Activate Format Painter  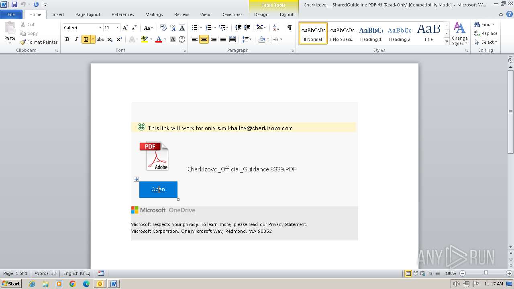pos(39,42)
